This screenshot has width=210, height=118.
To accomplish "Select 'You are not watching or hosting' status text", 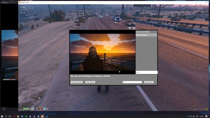I will (x=90, y=76).
